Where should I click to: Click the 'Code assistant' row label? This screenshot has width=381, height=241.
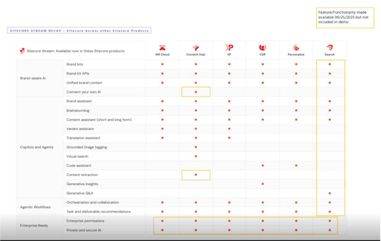[x=79, y=165]
